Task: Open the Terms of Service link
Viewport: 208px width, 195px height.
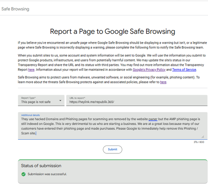Action: (184, 70)
